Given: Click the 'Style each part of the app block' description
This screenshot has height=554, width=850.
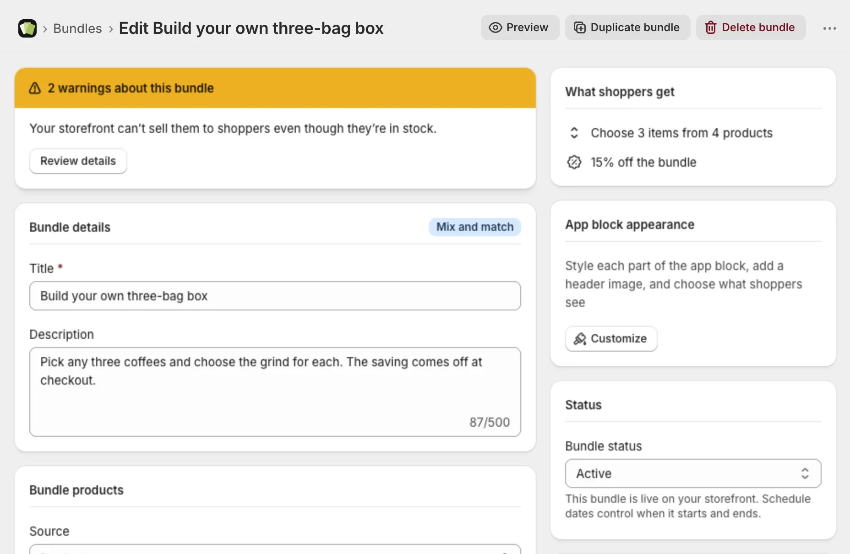Looking at the screenshot, I should [684, 284].
